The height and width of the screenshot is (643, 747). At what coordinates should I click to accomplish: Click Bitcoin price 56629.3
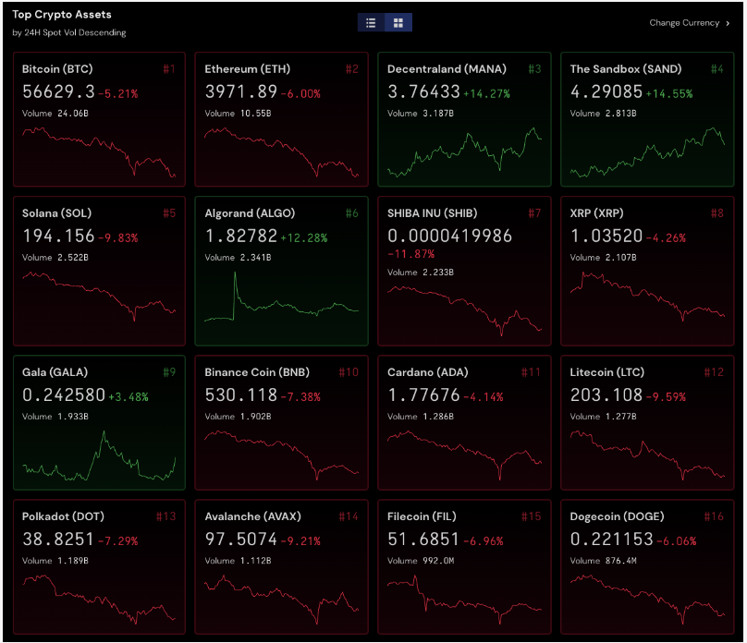[58, 91]
